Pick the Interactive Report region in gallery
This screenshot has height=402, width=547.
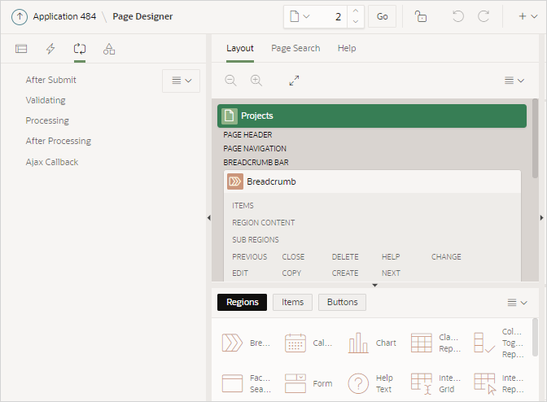coord(499,383)
